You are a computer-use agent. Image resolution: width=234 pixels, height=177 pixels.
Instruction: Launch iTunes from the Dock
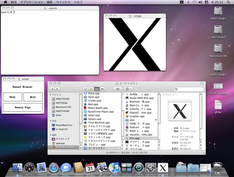coord(114,168)
